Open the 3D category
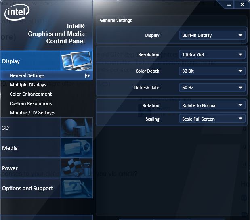 pyautogui.click(x=46, y=128)
